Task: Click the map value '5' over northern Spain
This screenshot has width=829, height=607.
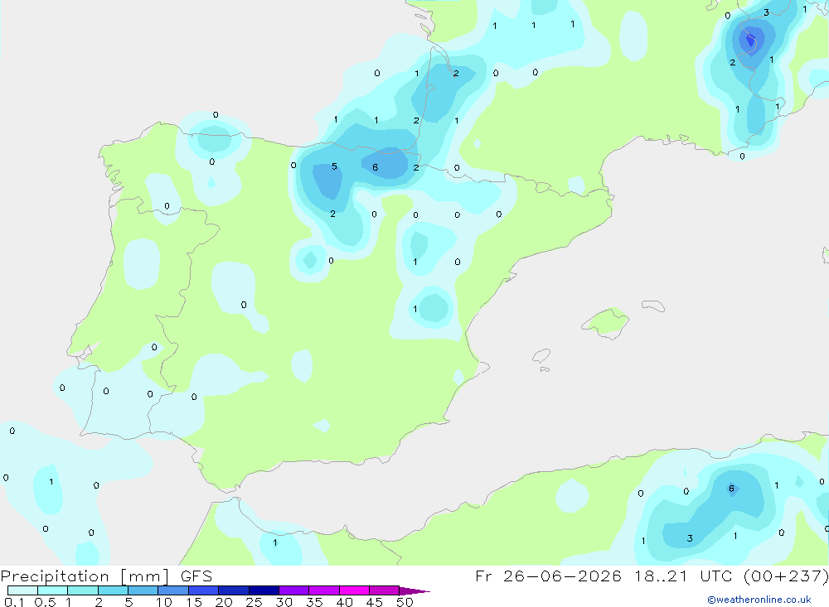Action: pyautogui.click(x=334, y=166)
